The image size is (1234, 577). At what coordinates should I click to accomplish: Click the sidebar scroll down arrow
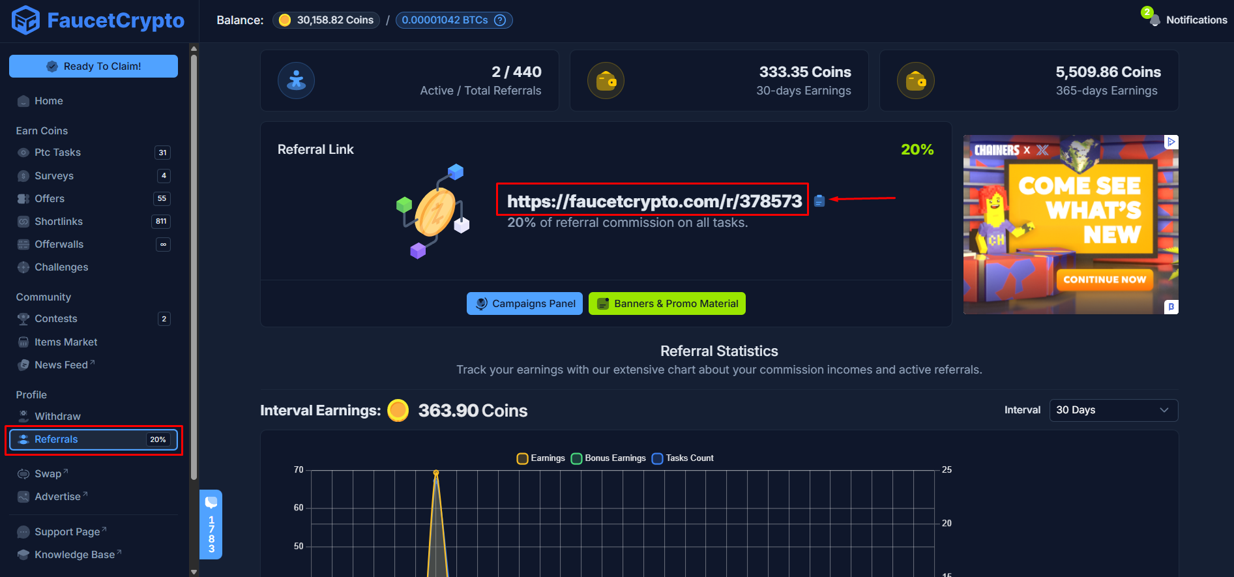pyautogui.click(x=194, y=572)
